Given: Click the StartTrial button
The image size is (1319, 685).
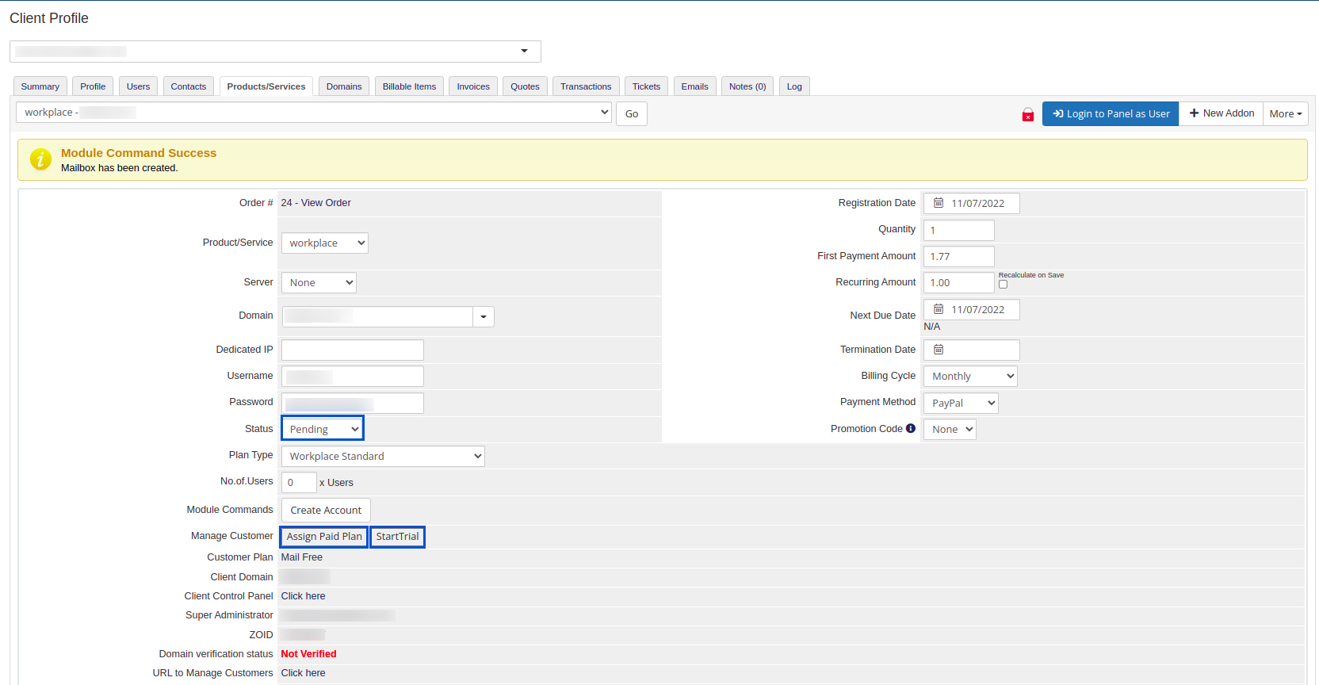Looking at the screenshot, I should tap(397, 537).
